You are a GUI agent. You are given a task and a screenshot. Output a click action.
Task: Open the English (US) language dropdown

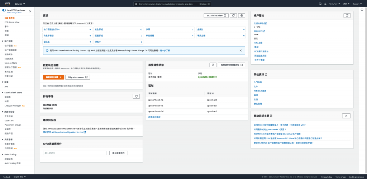pyautogui.click(x=20, y=177)
